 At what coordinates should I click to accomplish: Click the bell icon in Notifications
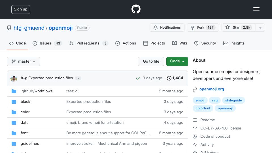[156, 27]
